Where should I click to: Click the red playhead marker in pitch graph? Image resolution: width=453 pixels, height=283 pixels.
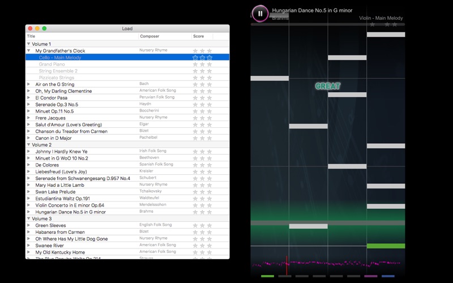(x=287, y=265)
